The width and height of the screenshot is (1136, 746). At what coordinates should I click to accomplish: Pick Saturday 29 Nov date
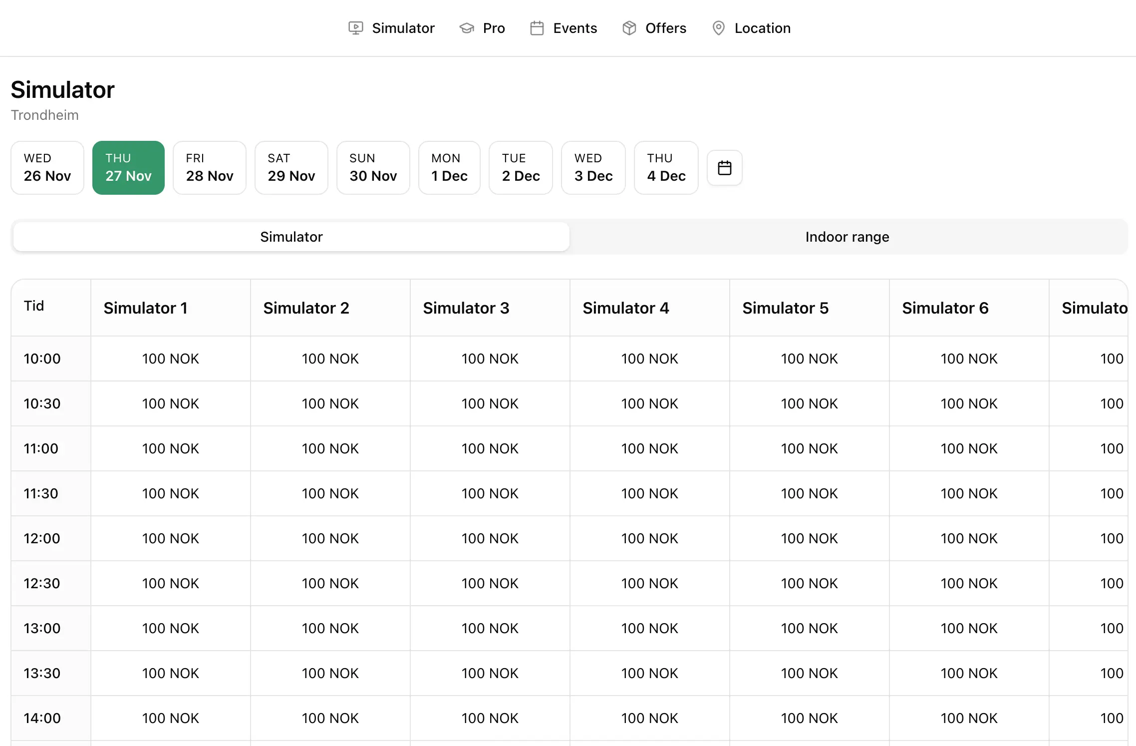(291, 168)
